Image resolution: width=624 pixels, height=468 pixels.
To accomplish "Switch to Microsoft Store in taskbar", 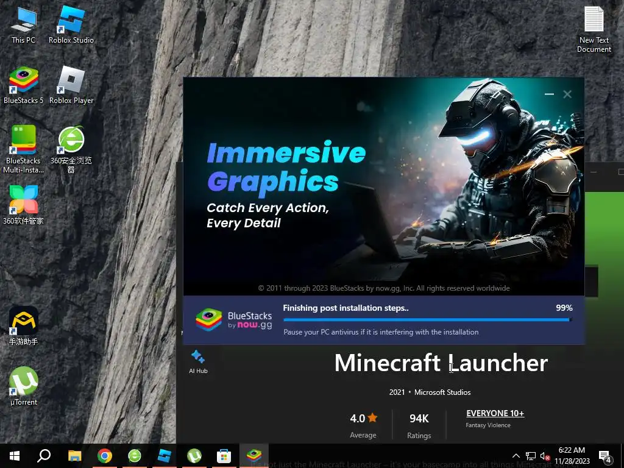I will 224,456.
